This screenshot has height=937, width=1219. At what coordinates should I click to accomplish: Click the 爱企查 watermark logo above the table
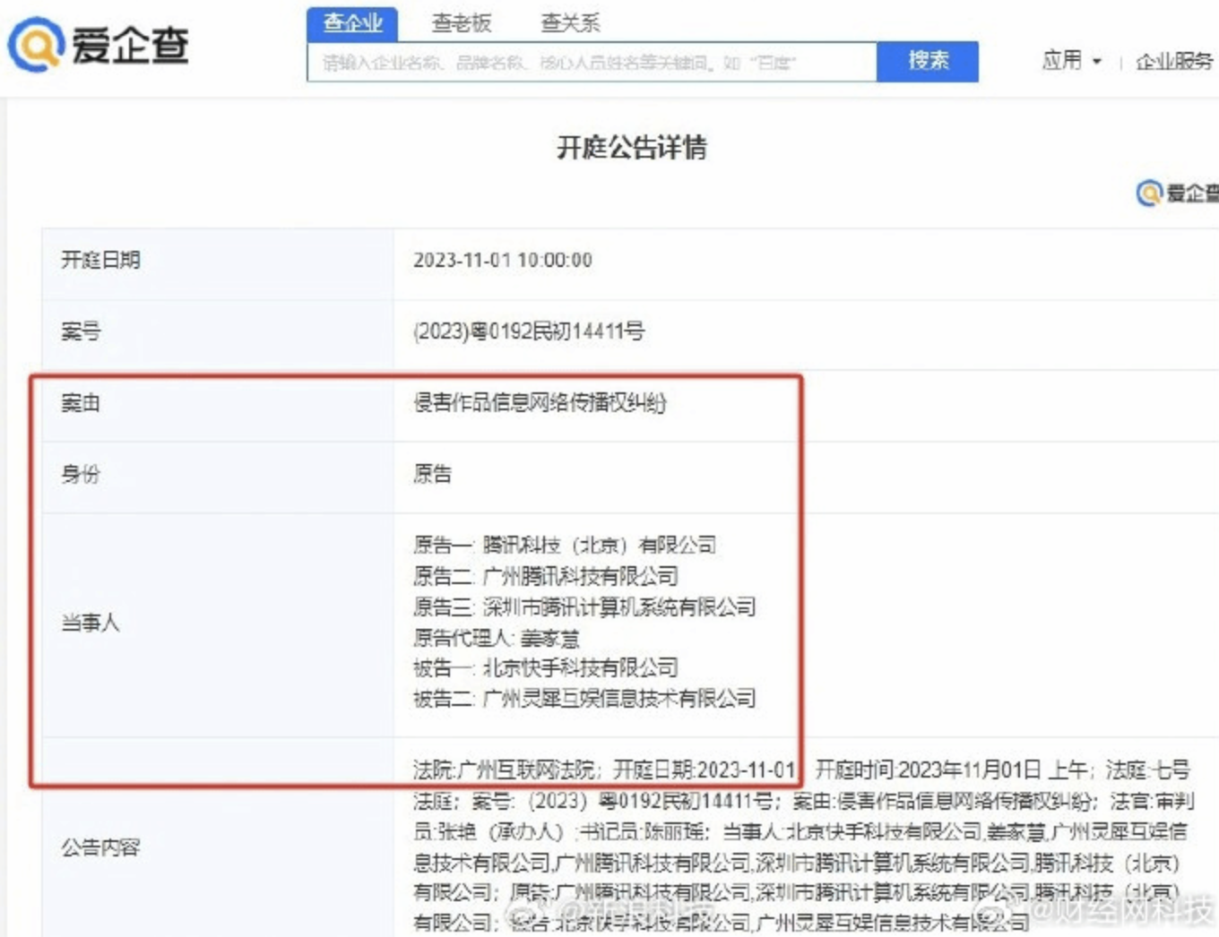1178,193
